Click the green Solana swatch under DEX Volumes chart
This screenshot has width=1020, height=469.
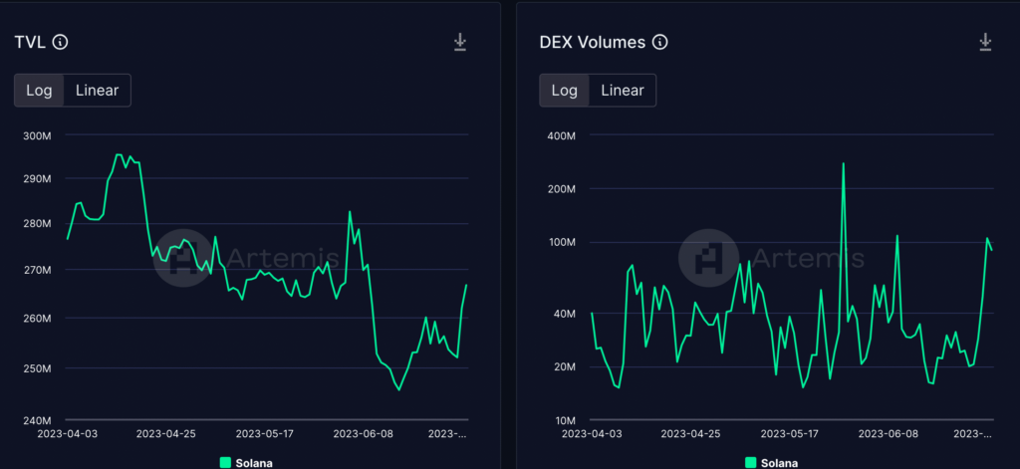pos(751,462)
